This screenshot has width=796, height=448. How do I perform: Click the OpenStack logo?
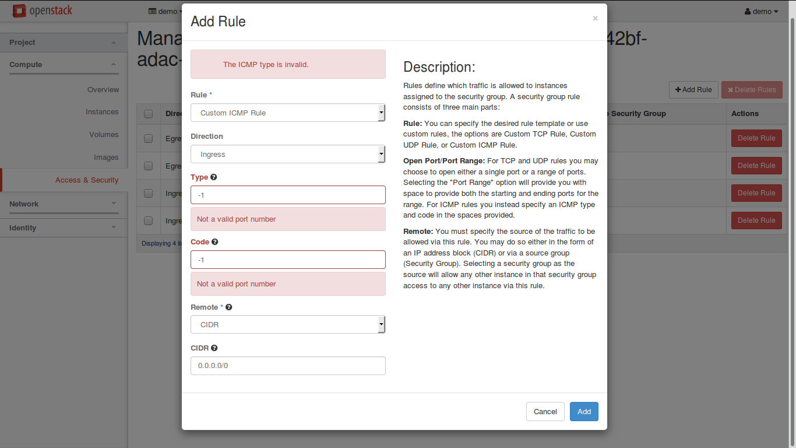pos(43,11)
